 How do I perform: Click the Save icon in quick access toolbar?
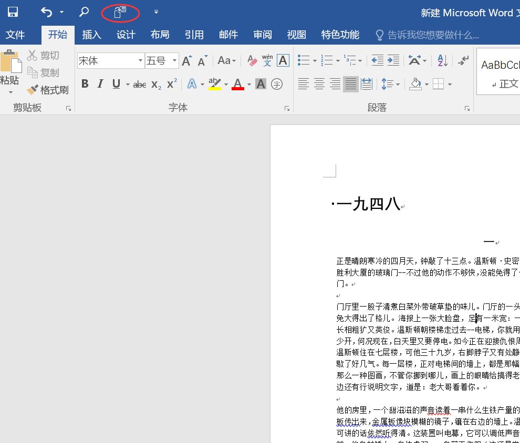[x=13, y=12]
